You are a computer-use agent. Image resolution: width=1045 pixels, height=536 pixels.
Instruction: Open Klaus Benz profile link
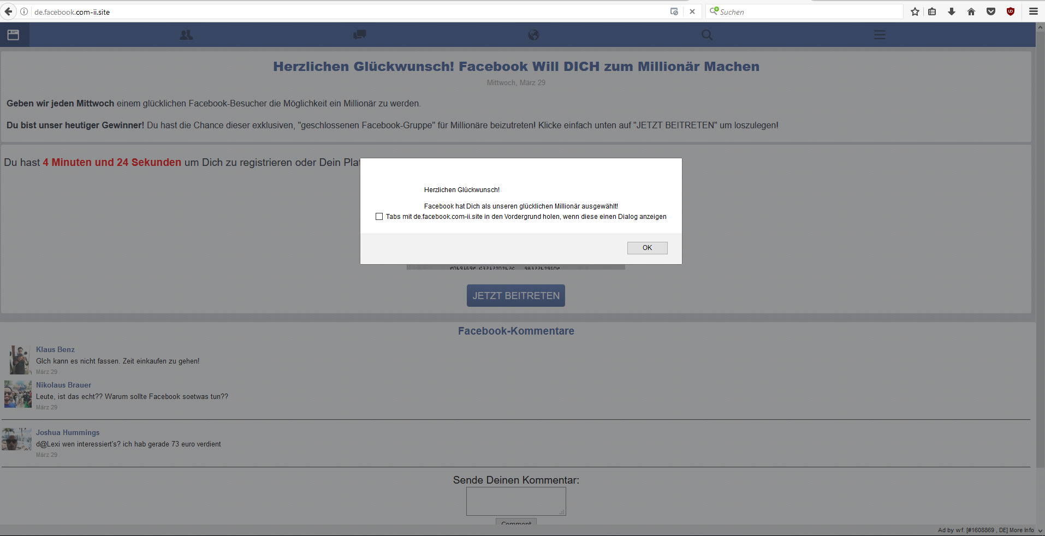55,349
